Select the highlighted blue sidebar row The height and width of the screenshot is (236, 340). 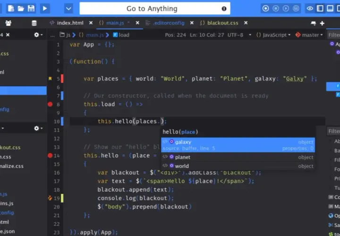click(x=23, y=91)
